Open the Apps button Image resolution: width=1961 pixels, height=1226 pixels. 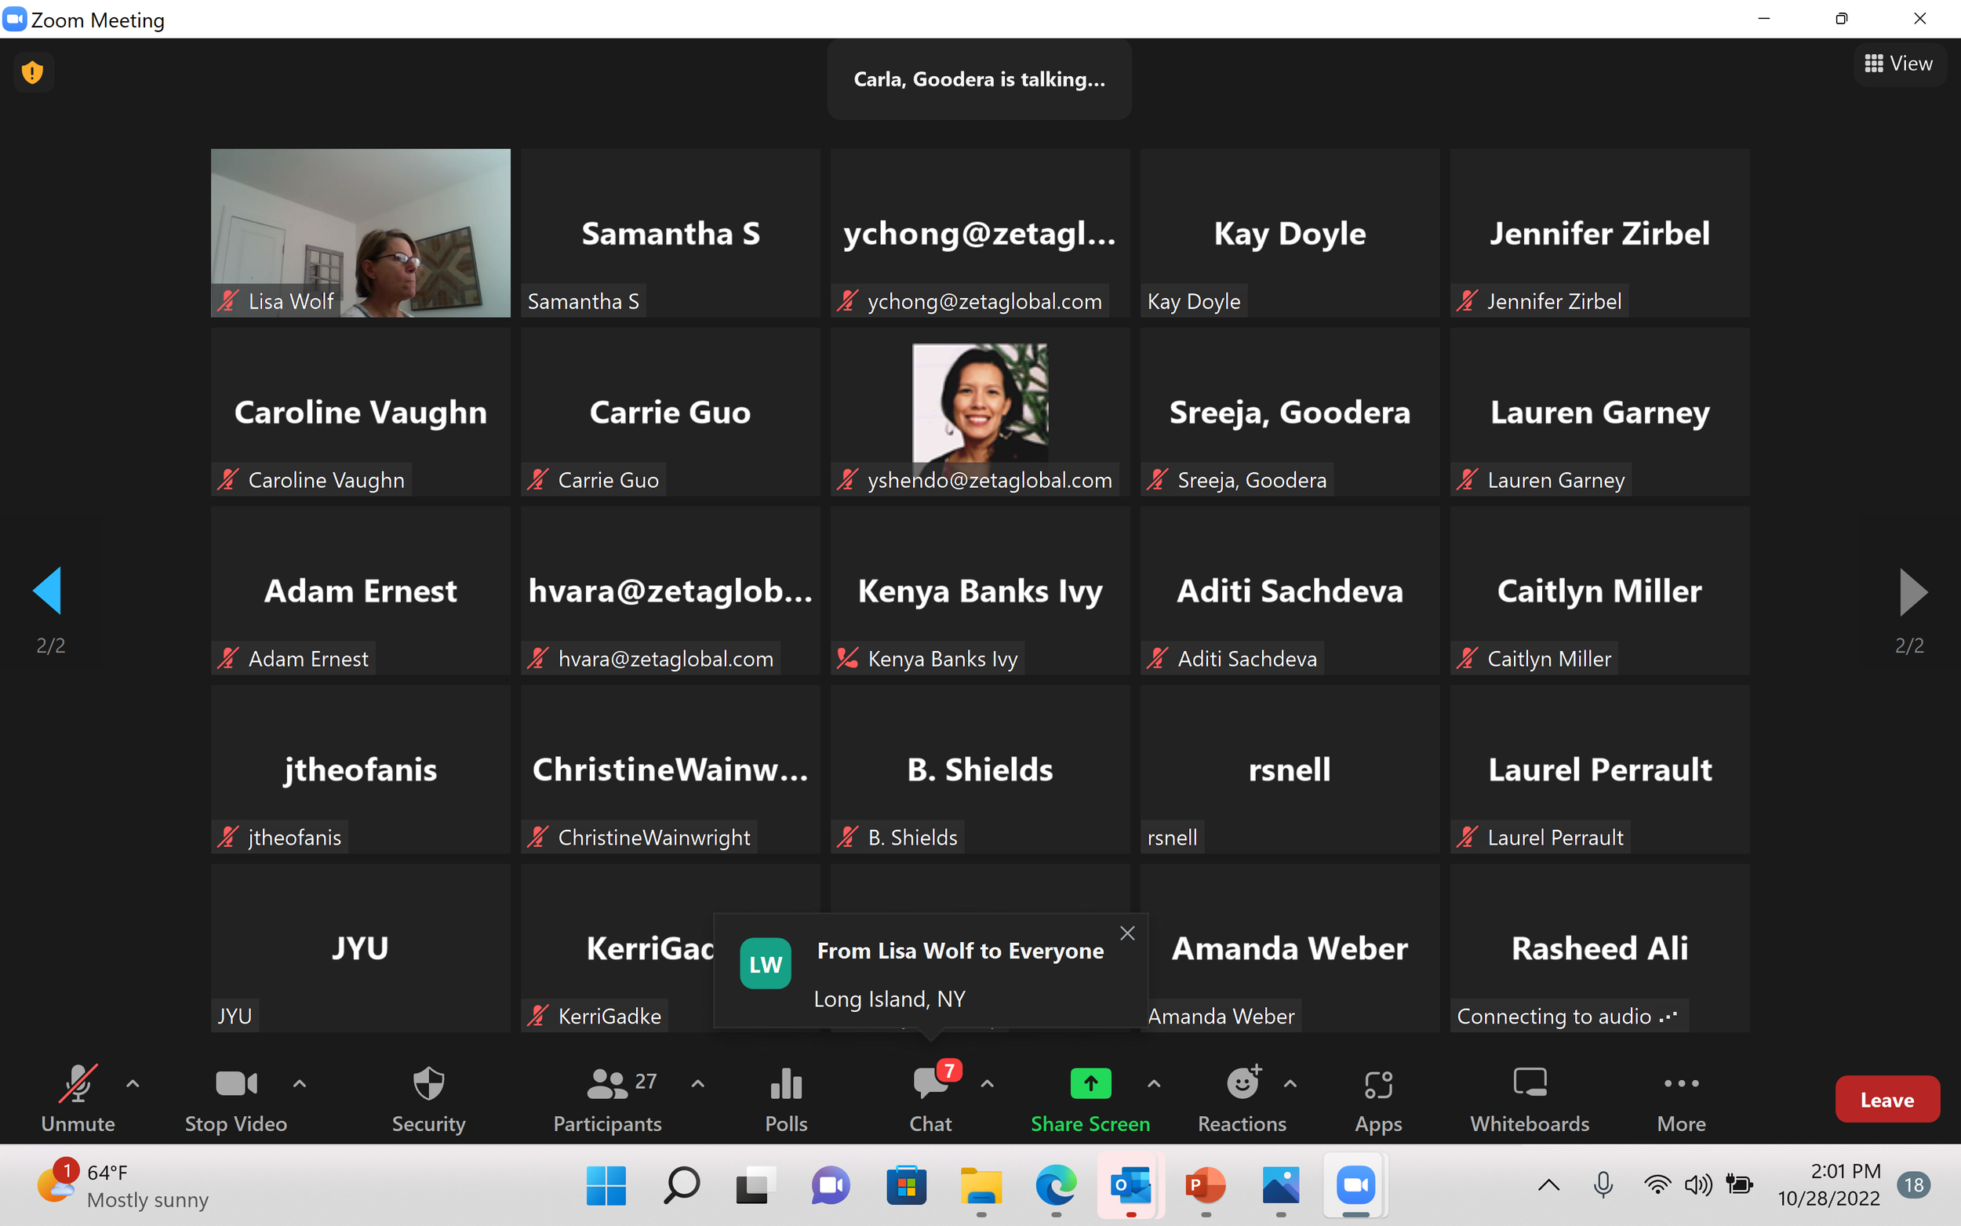pos(1378,1098)
